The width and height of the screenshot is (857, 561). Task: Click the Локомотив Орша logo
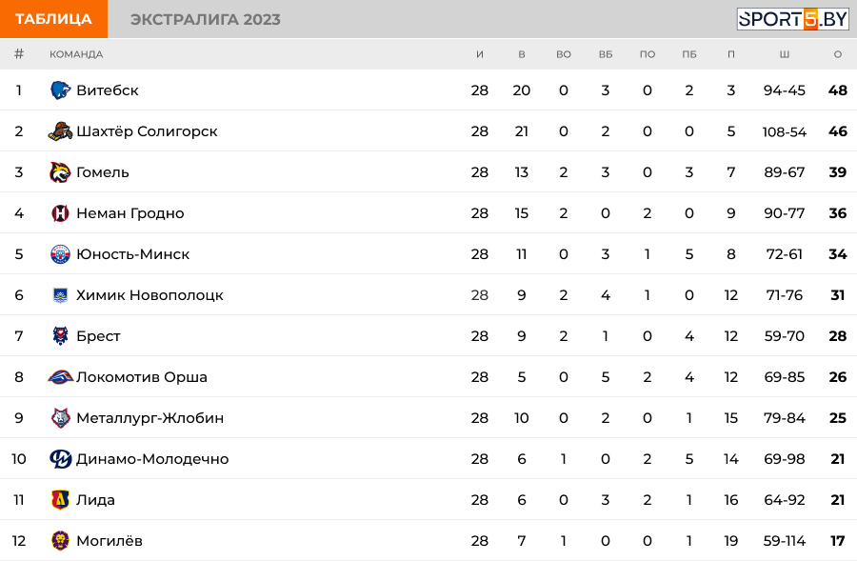pos(60,377)
